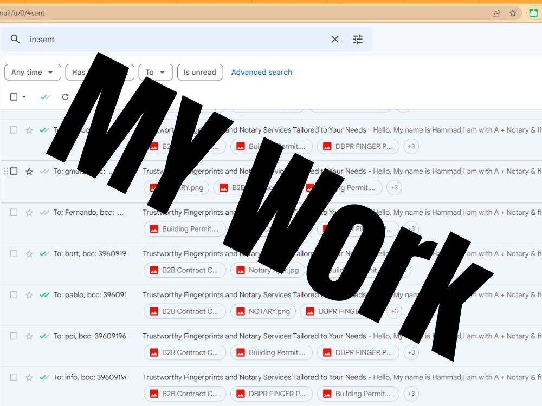Open DBPR FINGER P attachment in pci email
The width and height of the screenshot is (542, 406).
tap(358, 352)
